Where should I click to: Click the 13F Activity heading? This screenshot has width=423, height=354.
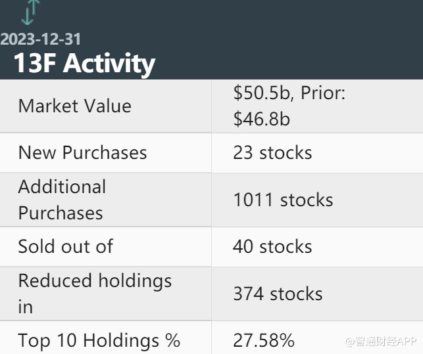pyautogui.click(x=84, y=64)
